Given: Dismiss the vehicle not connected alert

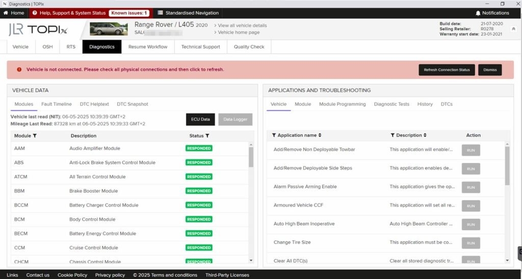Looking at the screenshot, I should click(489, 70).
